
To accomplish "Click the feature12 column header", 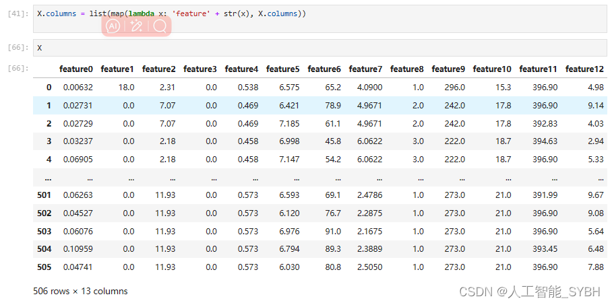I will (584, 69).
